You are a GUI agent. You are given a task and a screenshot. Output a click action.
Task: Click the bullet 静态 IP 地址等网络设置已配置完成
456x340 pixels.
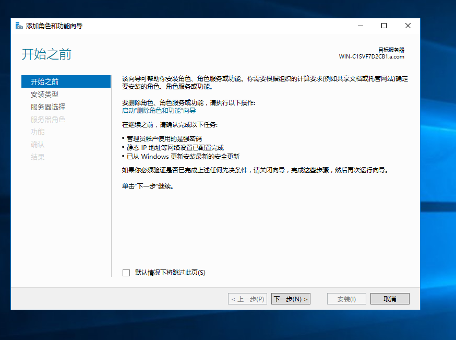pos(175,148)
